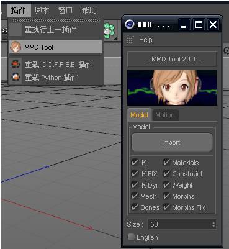Click the Cinema 4D logo in dialog title
Screen dimensions: 229x249
[x=130, y=25]
